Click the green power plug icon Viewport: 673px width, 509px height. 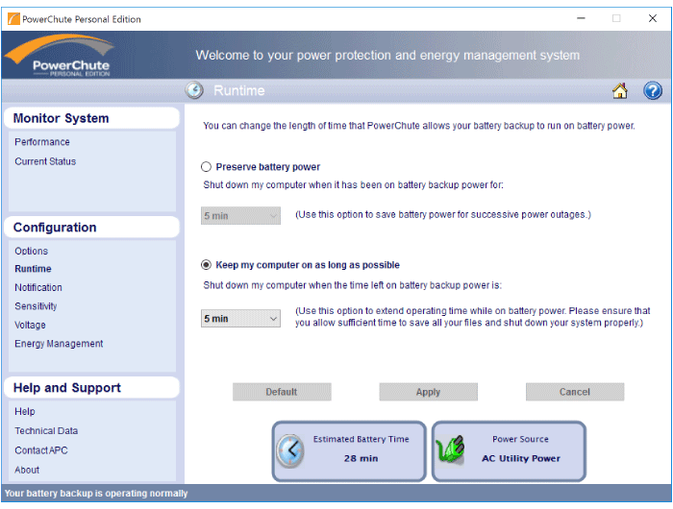click(450, 450)
